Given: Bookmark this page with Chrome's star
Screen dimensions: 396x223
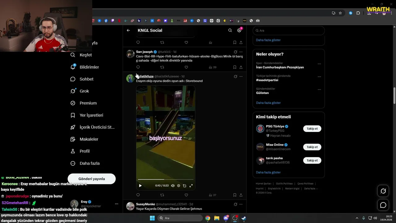Looking at the screenshot, I should click(x=340, y=13).
